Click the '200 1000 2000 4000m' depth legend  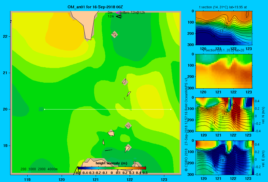point(39,169)
